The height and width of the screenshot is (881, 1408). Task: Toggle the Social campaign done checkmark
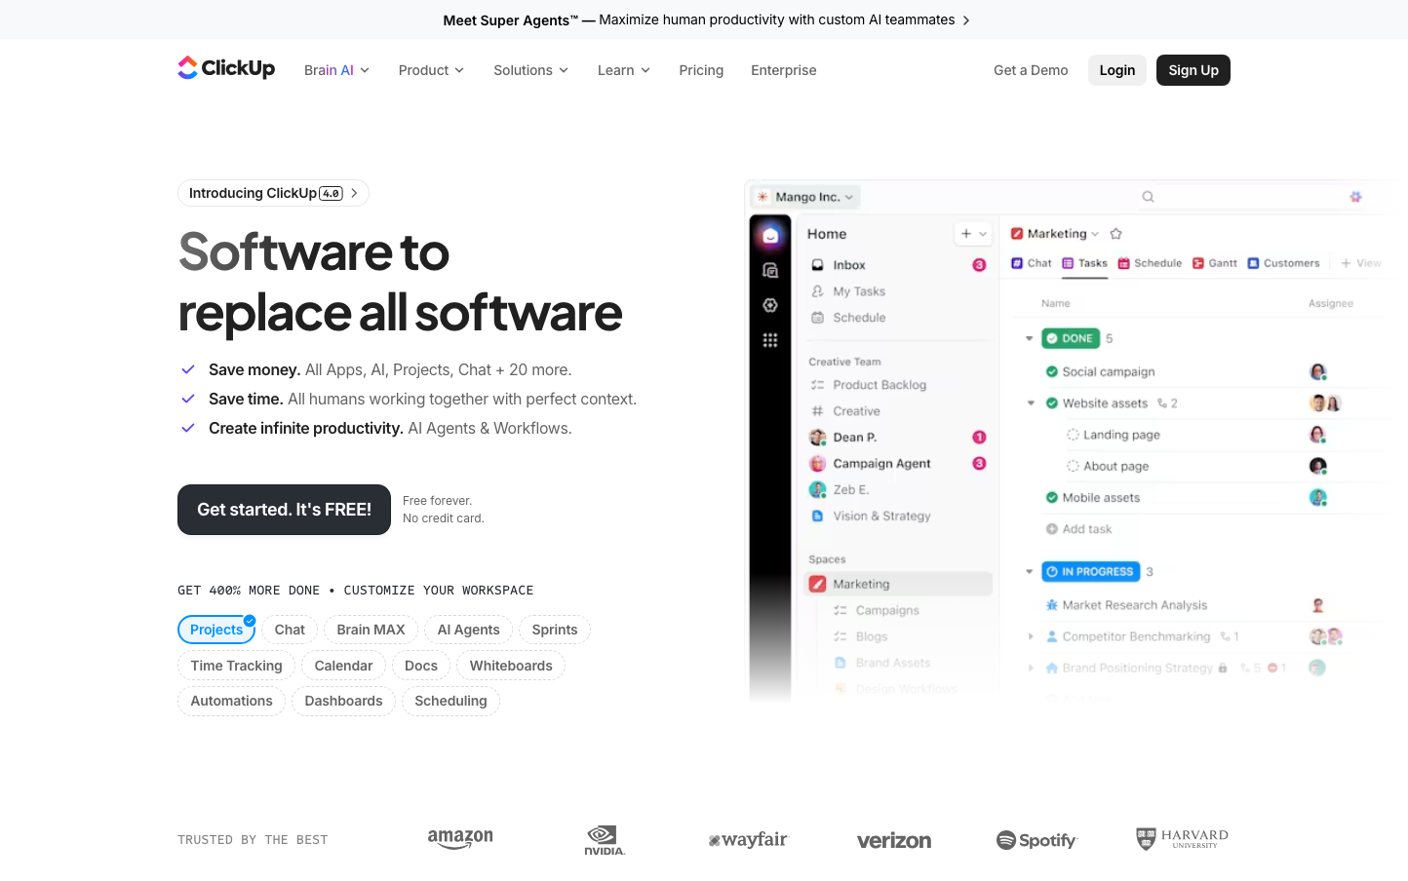pos(1052,371)
